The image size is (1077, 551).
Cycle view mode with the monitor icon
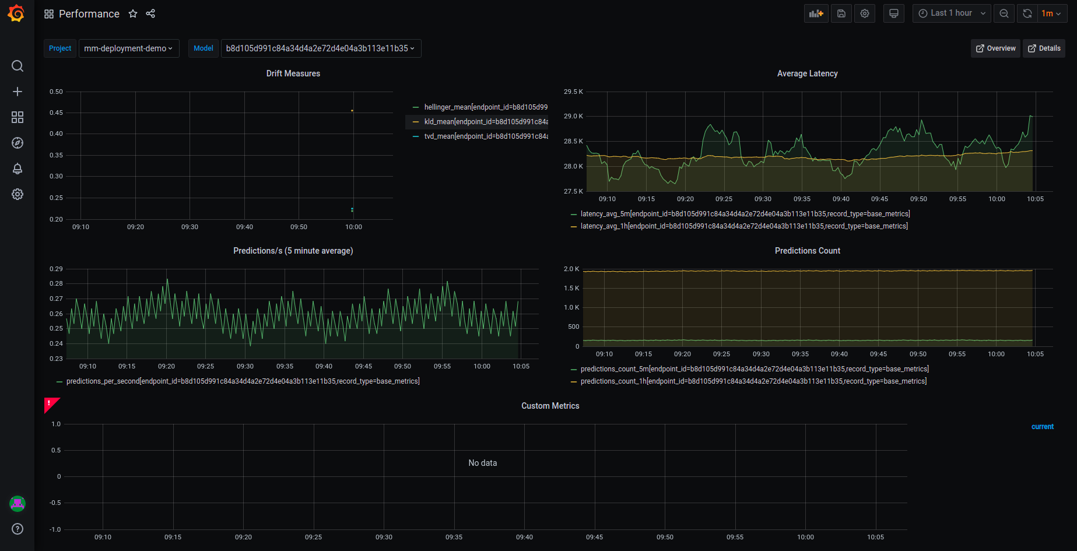click(x=893, y=13)
